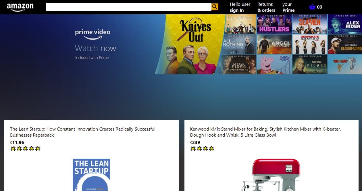Open the Desperate Housewives thumbnail

click(x=310, y=44)
